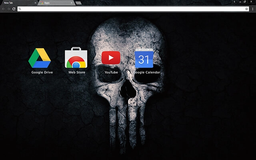Screen dimensions: 256x160
Task: Close the Apps tab
Action: coord(72,3)
